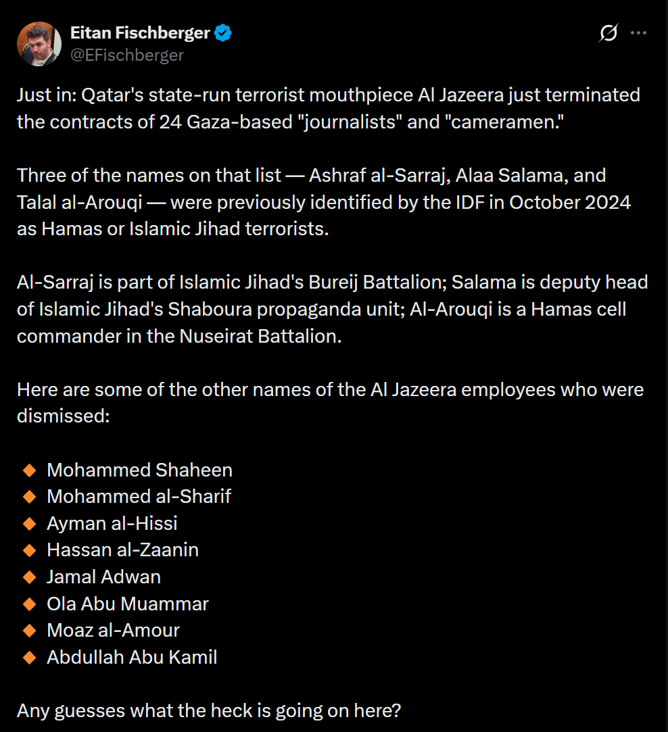This screenshot has width=668, height=732.
Task: Click the Eitan Fischberger display name
Action: pyautogui.click(x=140, y=32)
